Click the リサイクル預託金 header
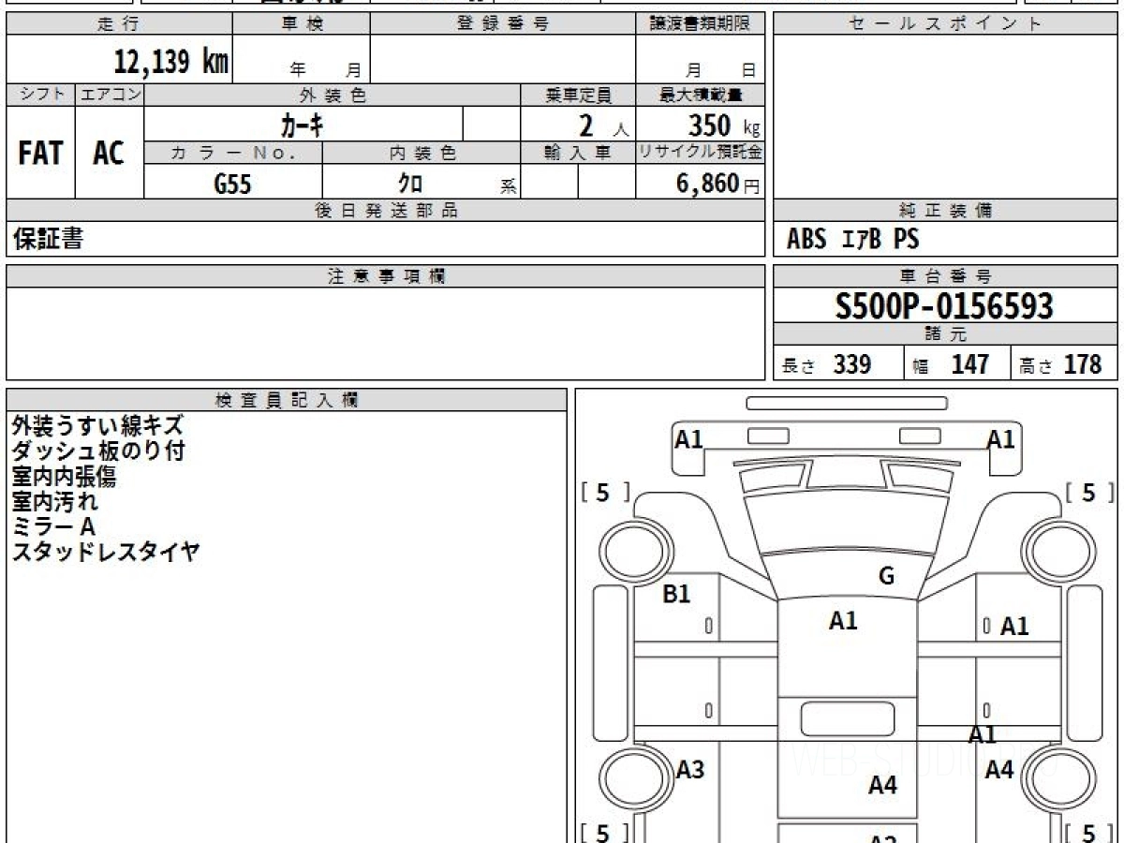Image resolution: width=1124 pixels, height=843 pixels. [701, 153]
